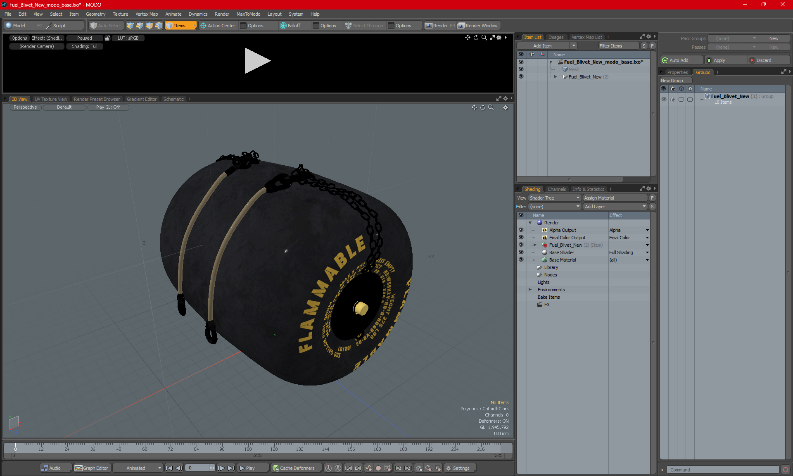Toggle Base Material visibility eye
This screenshot has height=476, width=793.
pyautogui.click(x=521, y=260)
